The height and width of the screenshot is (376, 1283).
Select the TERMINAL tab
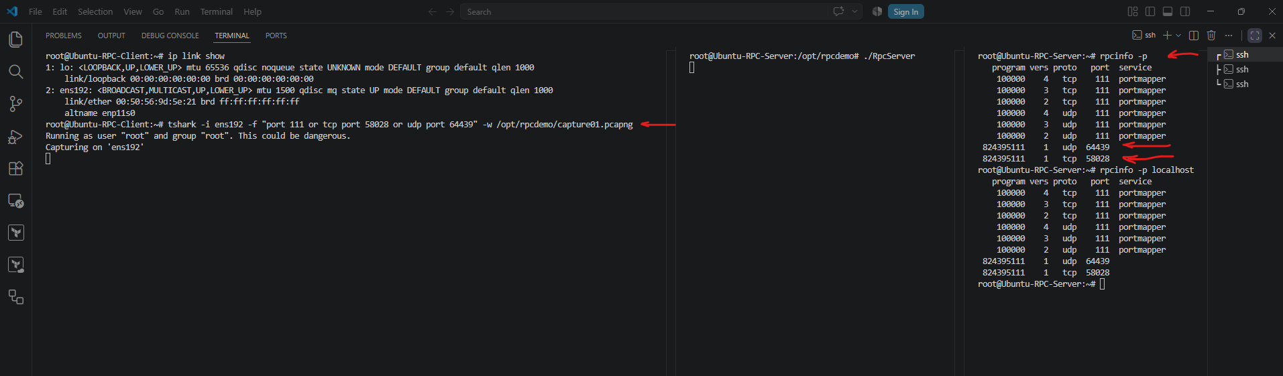[232, 36]
